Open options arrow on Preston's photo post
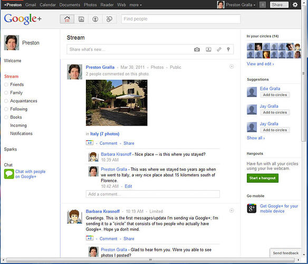This screenshot has height=264, width=308. coord(232,67)
